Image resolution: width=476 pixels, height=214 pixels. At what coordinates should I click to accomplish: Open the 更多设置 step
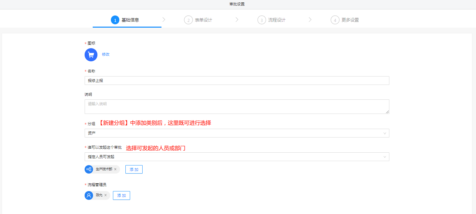tap(350, 20)
